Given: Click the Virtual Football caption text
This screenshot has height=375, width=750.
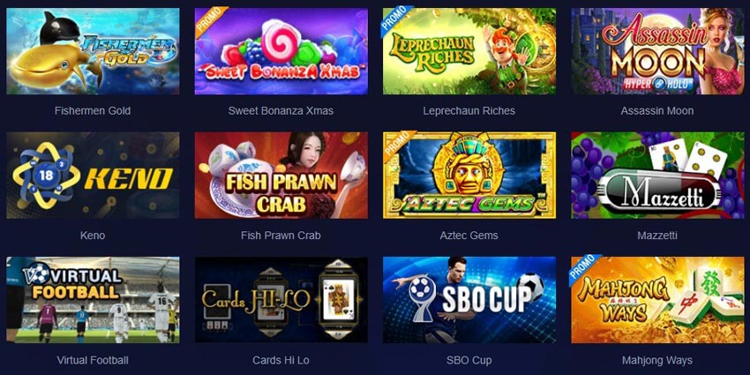Looking at the screenshot, I should (93, 360).
